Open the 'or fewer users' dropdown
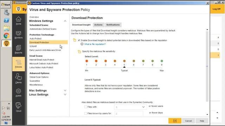 click(x=130, y=107)
